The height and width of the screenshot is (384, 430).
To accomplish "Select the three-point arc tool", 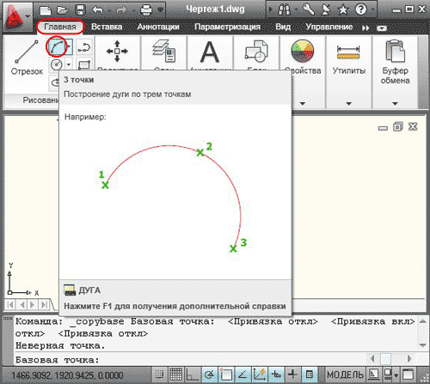I will [57, 47].
